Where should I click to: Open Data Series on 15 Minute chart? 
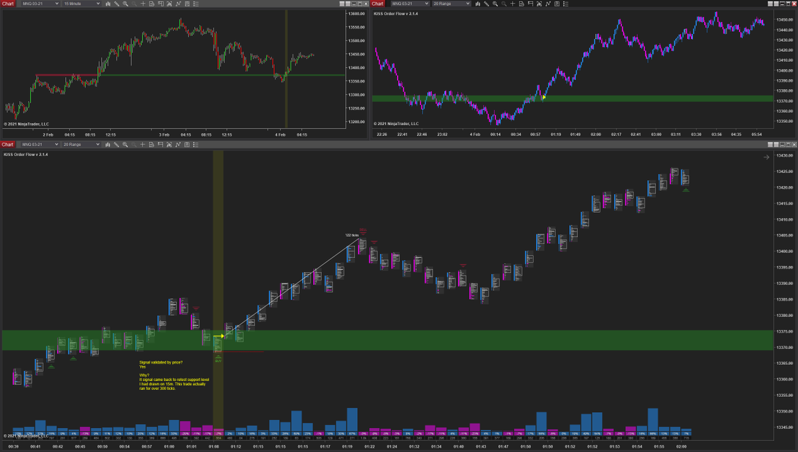[x=170, y=3]
